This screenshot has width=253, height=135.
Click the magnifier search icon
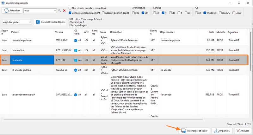click(59, 10)
